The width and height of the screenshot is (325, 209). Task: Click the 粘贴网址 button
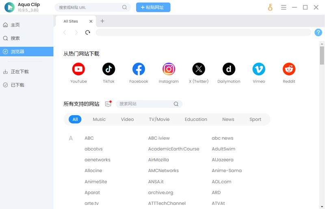(x=153, y=7)
